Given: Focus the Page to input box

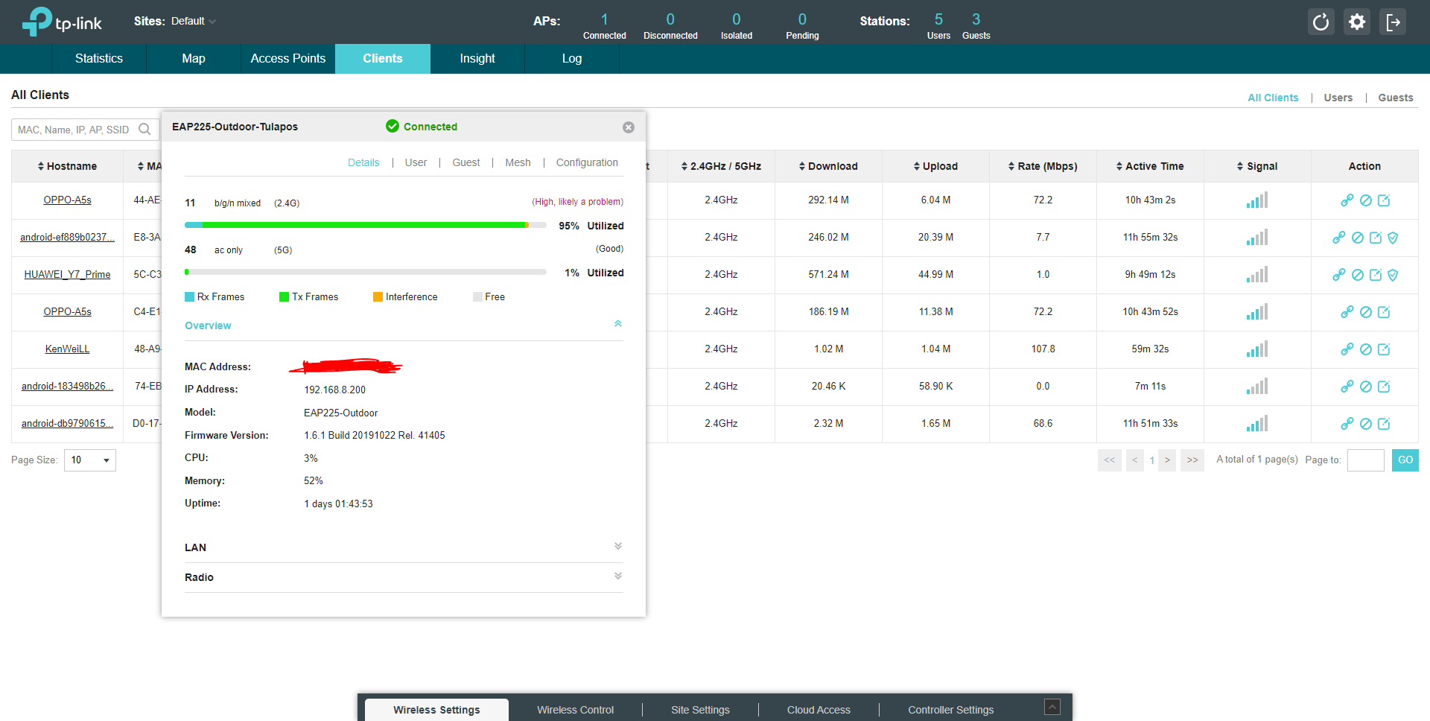Looking at the screenshot, I should pos(1366,460).
